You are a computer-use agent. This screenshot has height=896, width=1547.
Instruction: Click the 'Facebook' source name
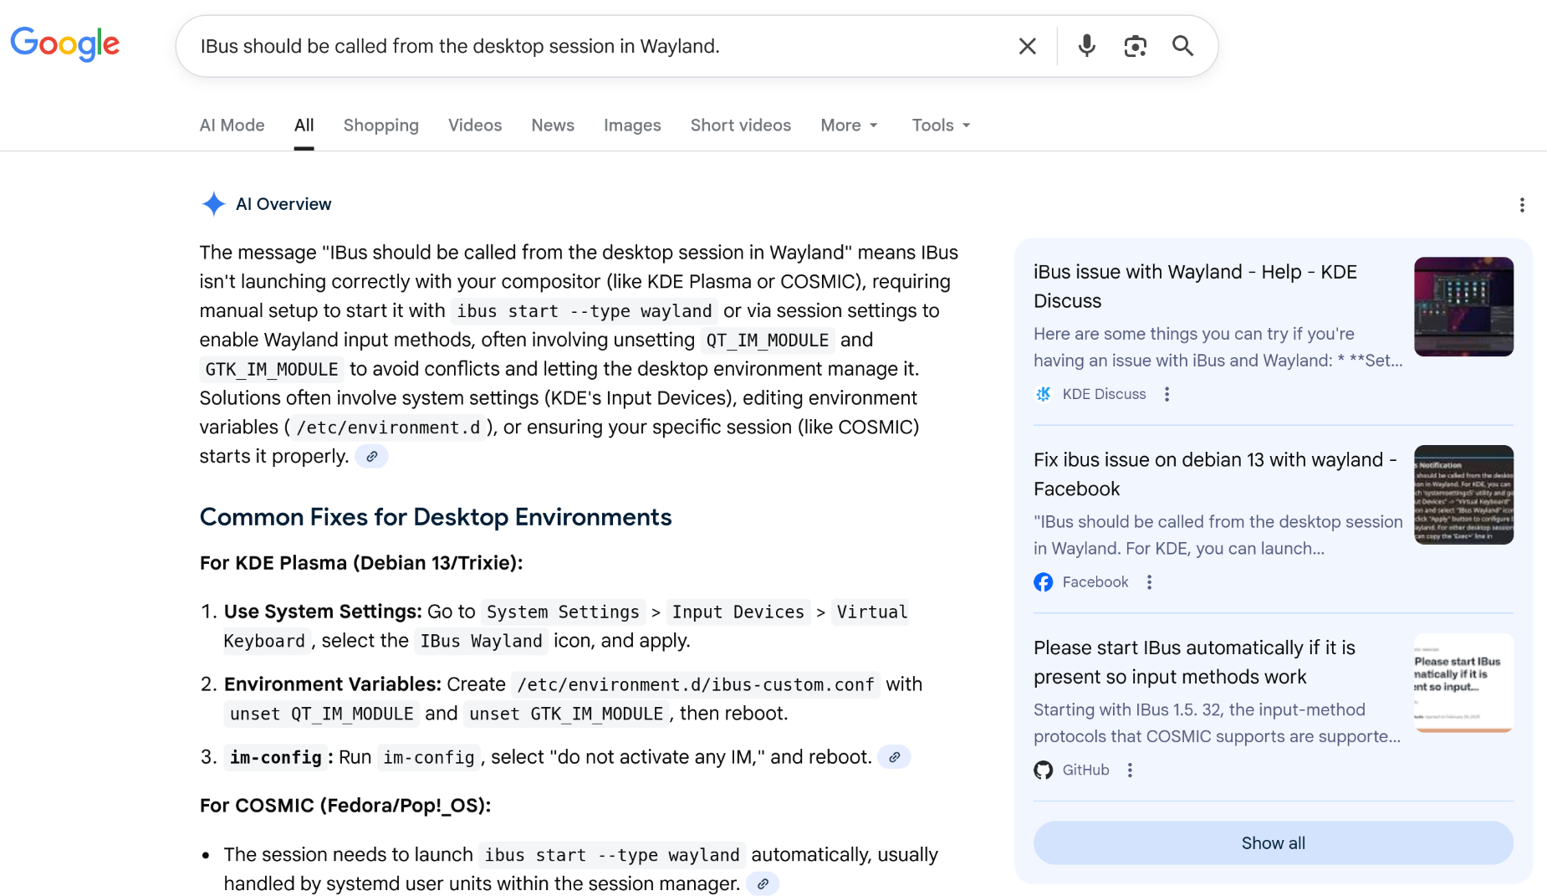[x=1095, y=582]
